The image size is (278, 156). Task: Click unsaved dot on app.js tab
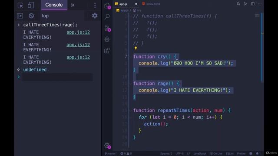coord(136,4)
